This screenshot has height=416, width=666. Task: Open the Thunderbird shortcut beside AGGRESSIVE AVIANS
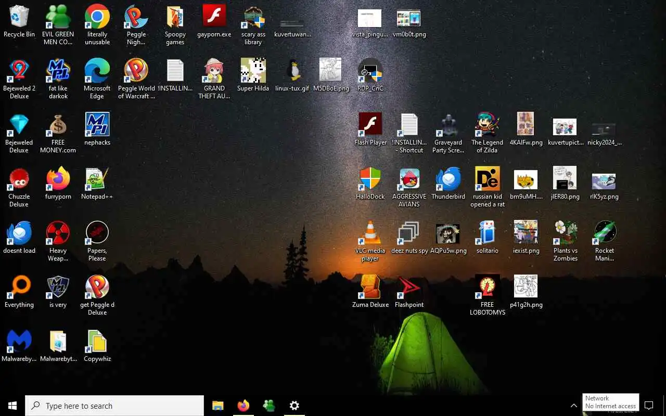[x=449, y=183]
